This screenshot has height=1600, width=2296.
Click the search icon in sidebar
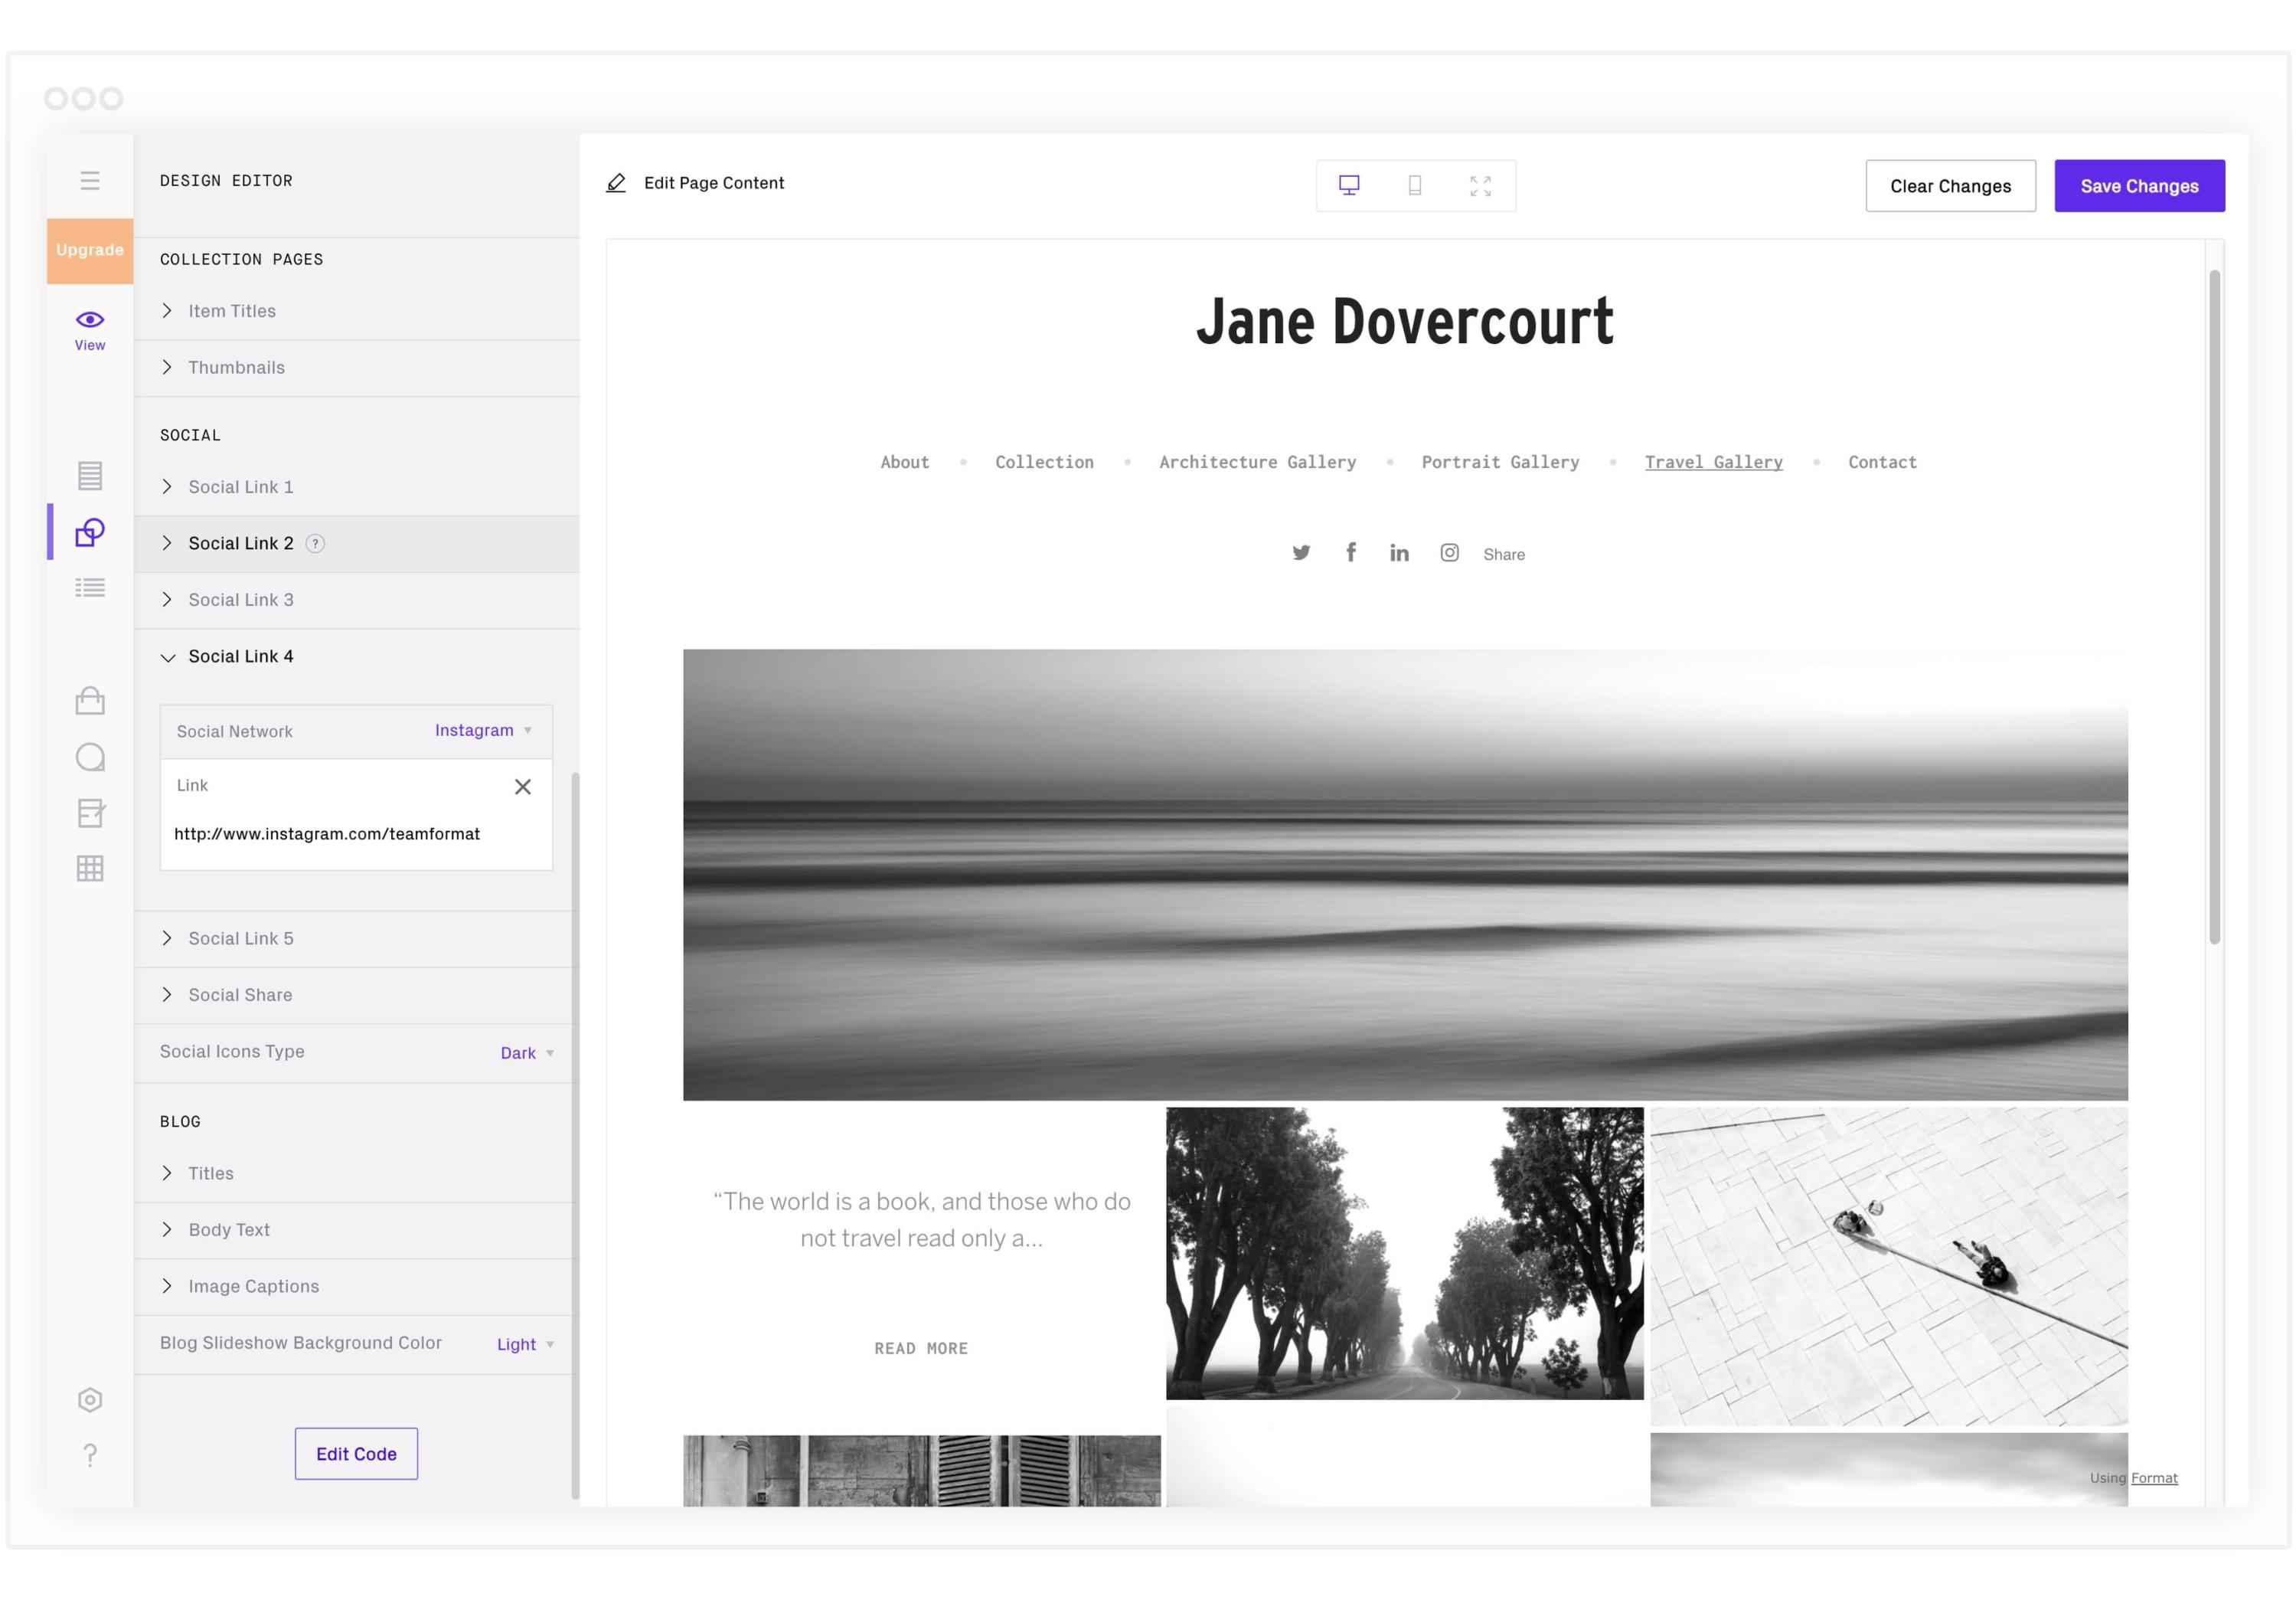point(89,755)
